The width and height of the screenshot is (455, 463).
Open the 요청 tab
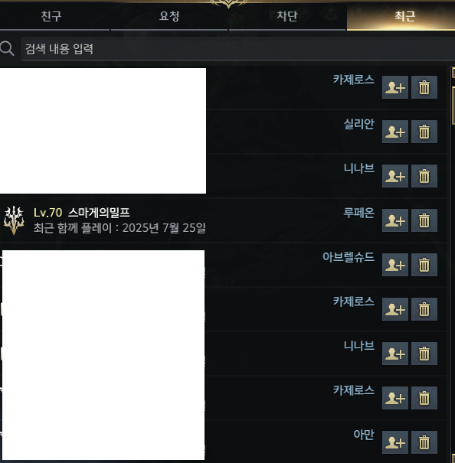point(169,16)
